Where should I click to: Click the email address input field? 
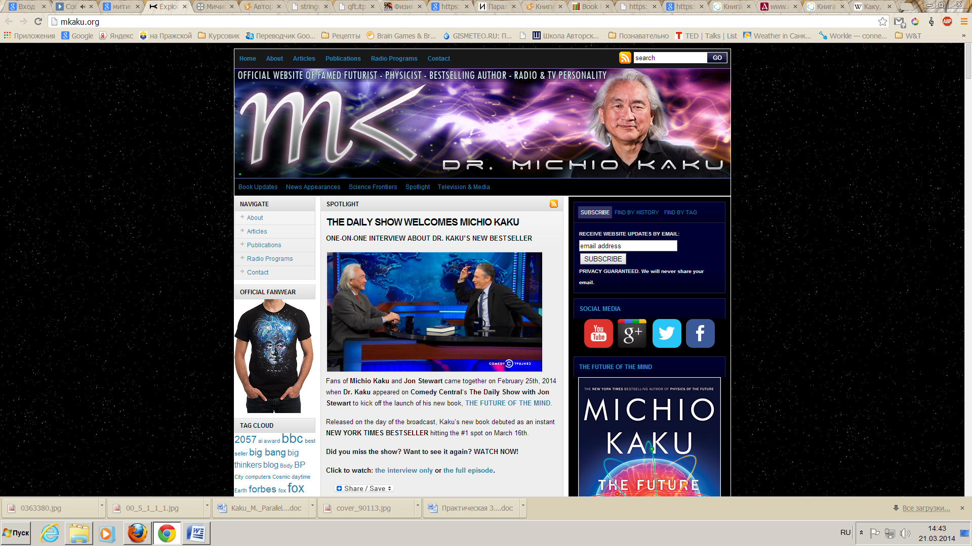click(628, 246)
